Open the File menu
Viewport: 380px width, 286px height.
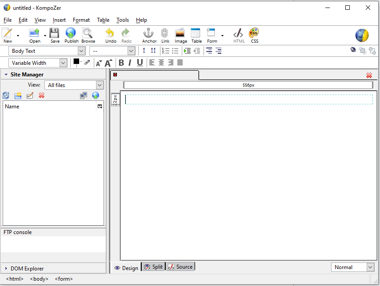click(8, 20)
